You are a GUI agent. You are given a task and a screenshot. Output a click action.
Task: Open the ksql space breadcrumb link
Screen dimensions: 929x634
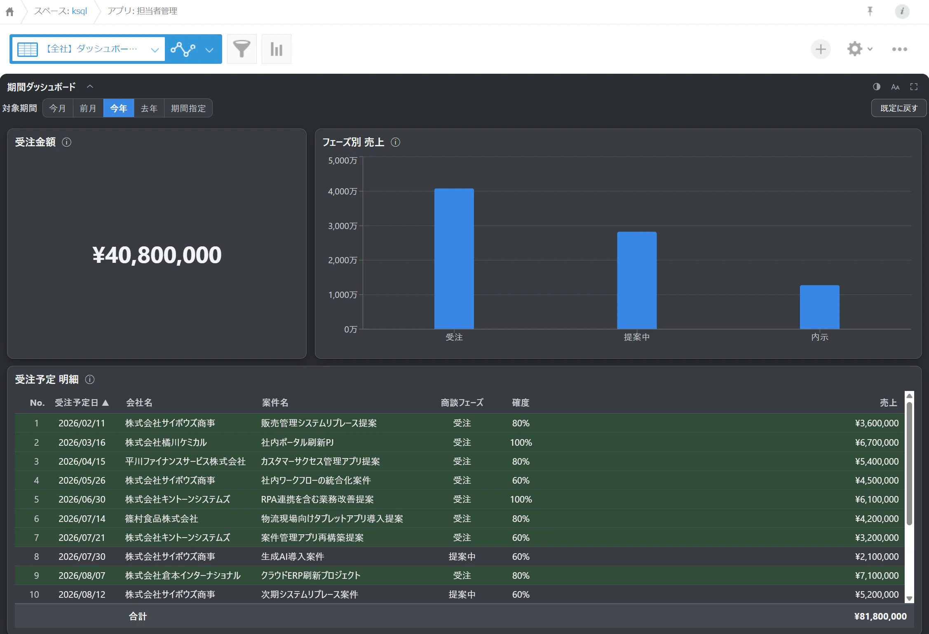tap(79, 11)
